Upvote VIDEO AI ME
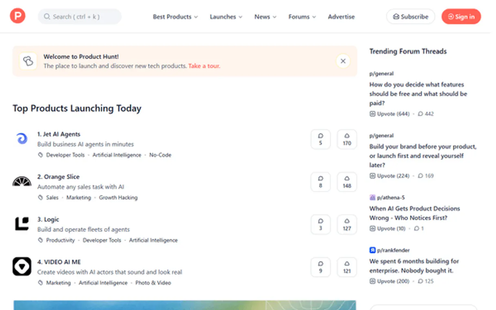 pos(347,267)
